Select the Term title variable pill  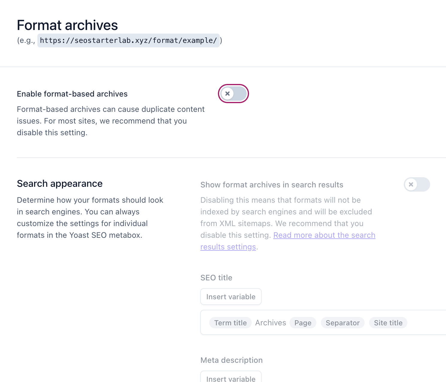pyautogui.click(x=230, y=323)
